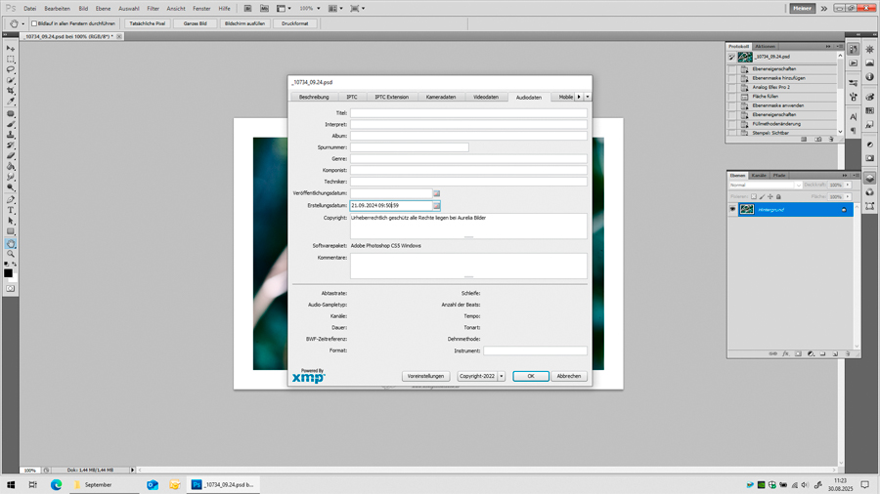Viewport: 880px width, 494px height.
Task: Select the Zoom magnifier tool
Action: [11, 254]
